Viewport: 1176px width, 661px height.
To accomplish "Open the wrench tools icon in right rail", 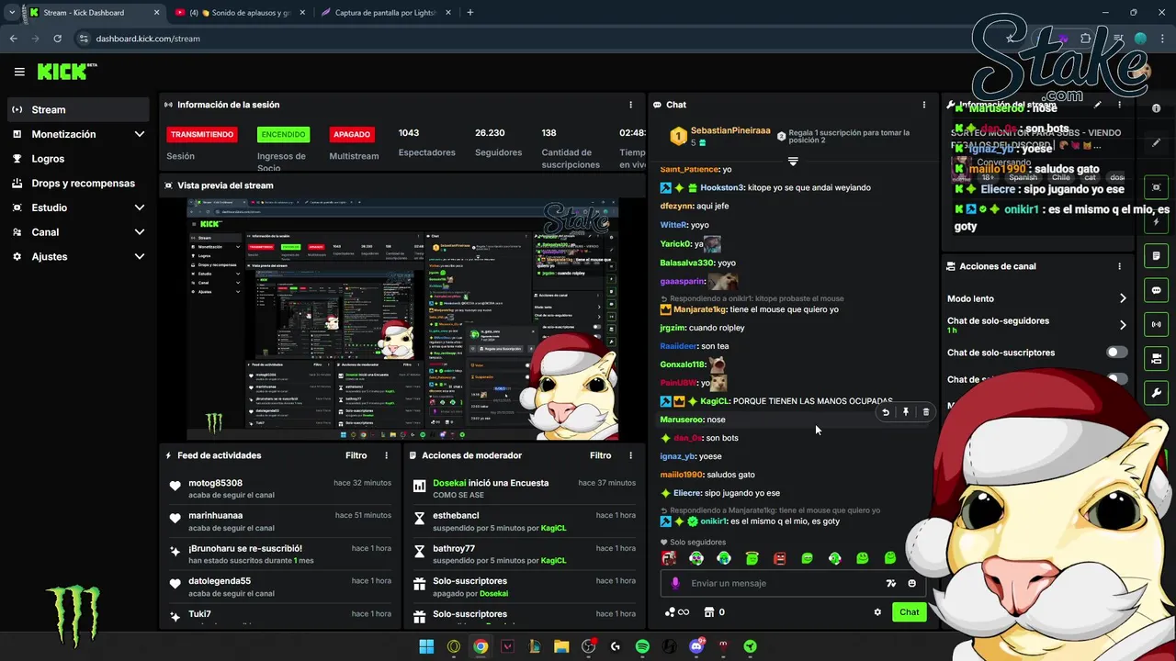I will point(1156,393).
